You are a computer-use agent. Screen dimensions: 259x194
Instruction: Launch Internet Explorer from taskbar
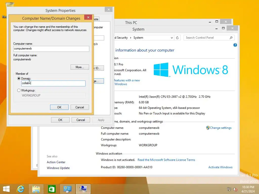[21, 189]
